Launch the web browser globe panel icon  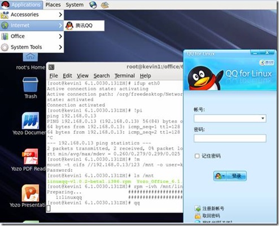[x=93, y=5]
